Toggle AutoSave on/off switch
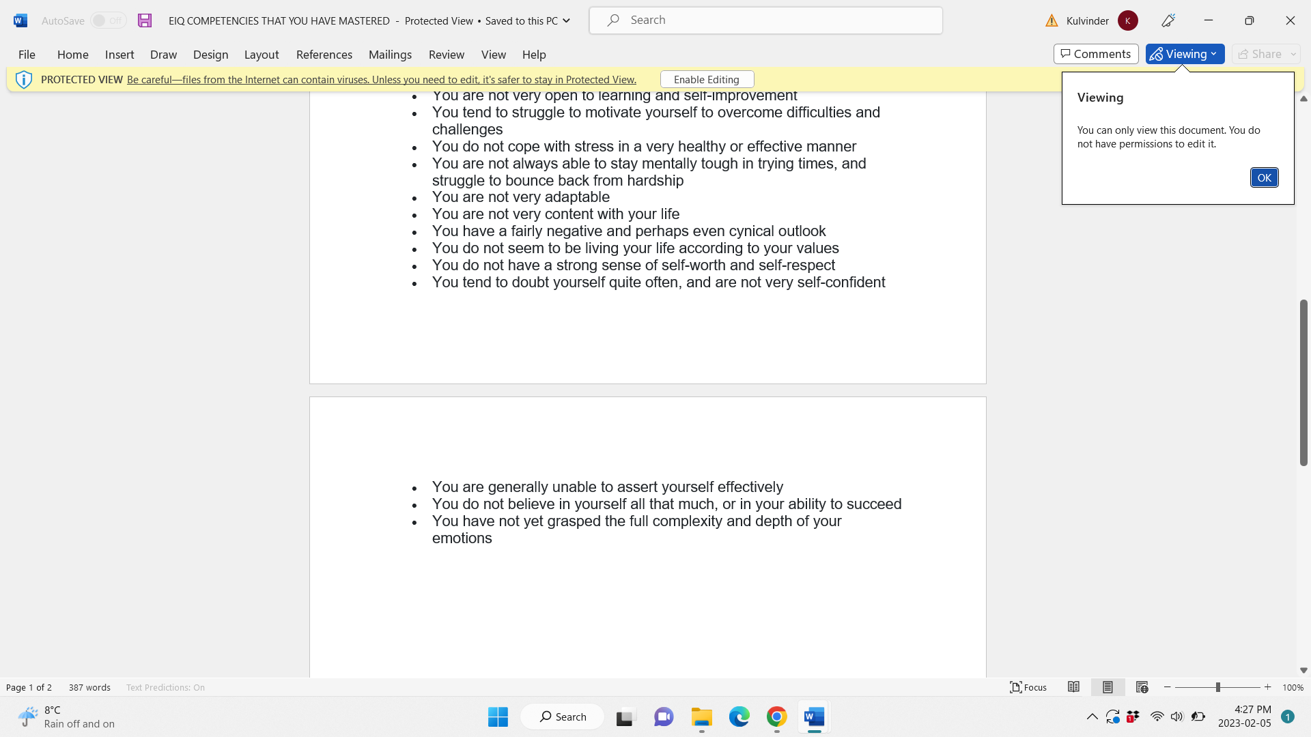The image size is (1311, 737). (x=108, y=20)
